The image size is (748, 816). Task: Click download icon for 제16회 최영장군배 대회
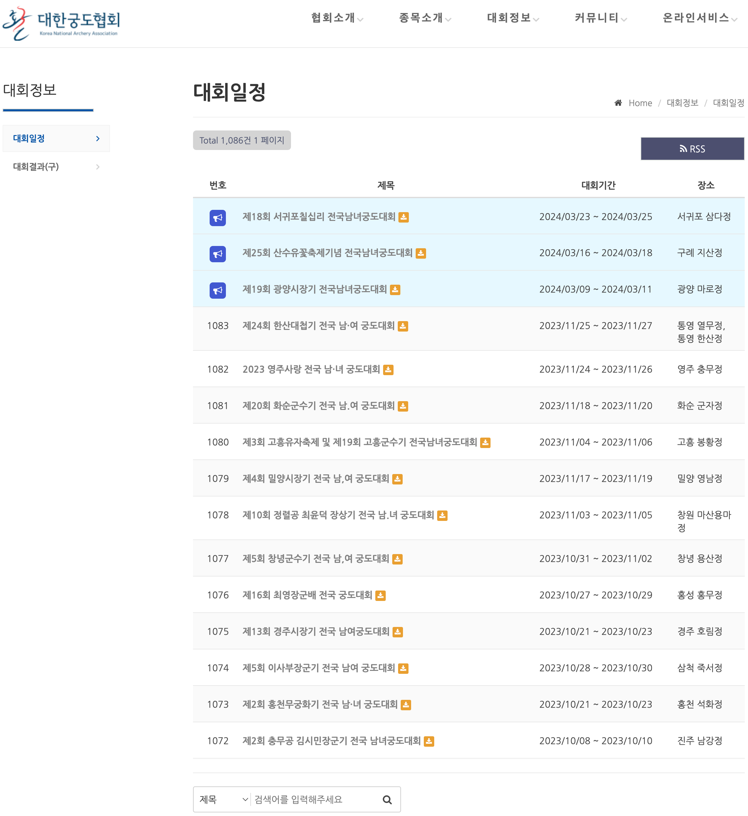tap(380, 596)
